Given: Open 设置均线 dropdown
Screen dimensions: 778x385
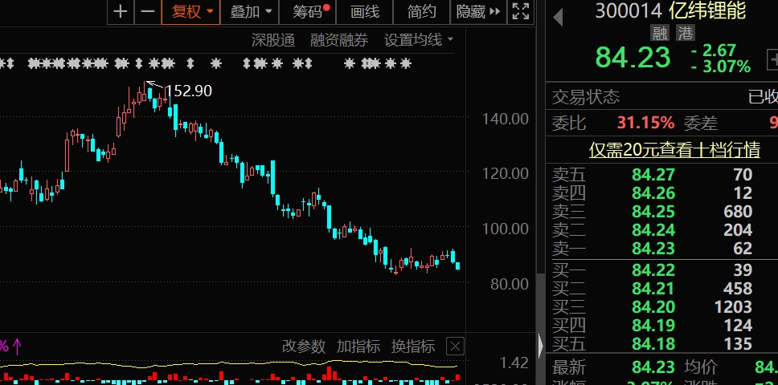Looking at the screenshot, I should coord(419,40).
